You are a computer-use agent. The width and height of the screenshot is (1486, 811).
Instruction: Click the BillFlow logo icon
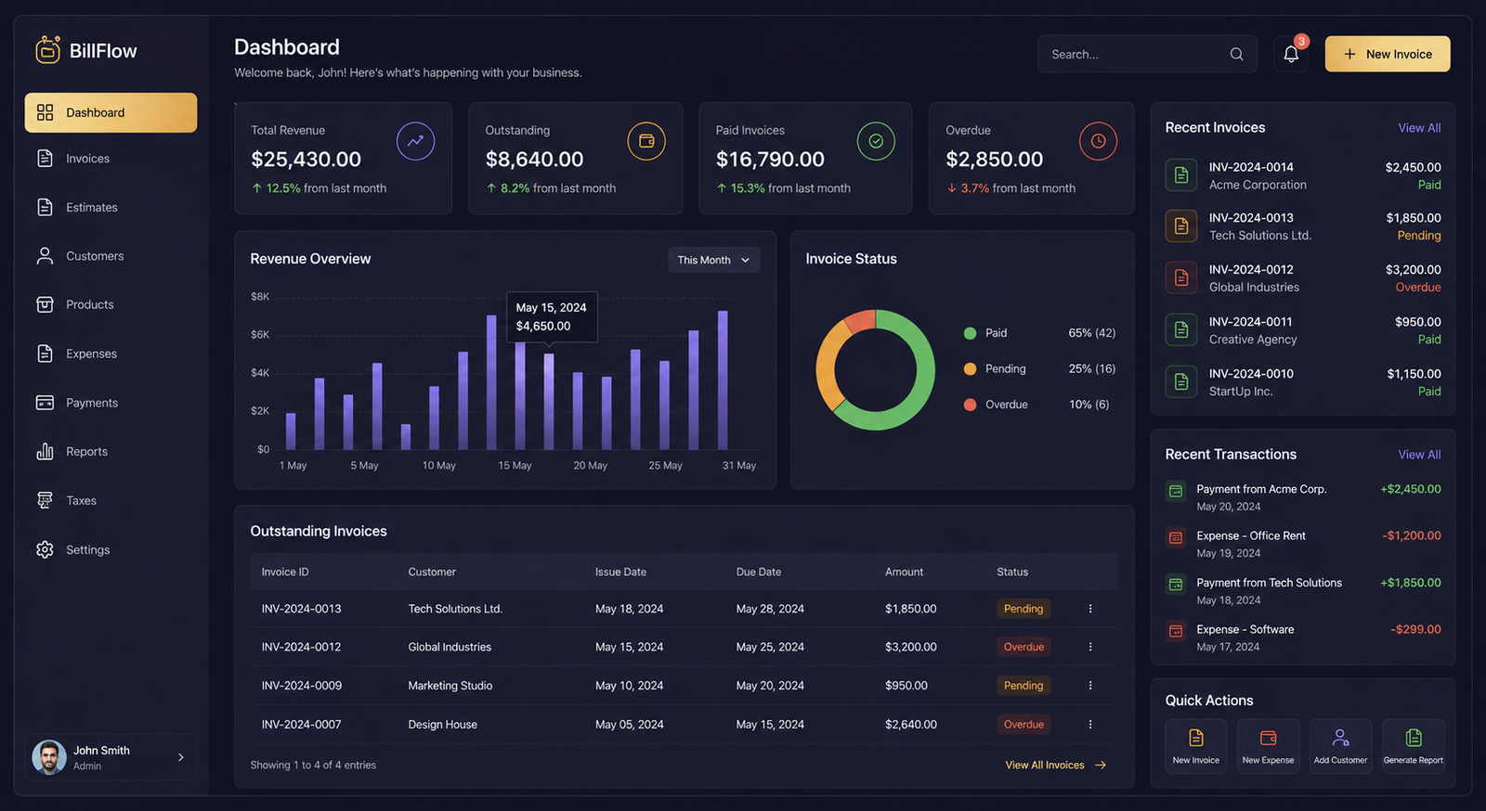48,49
